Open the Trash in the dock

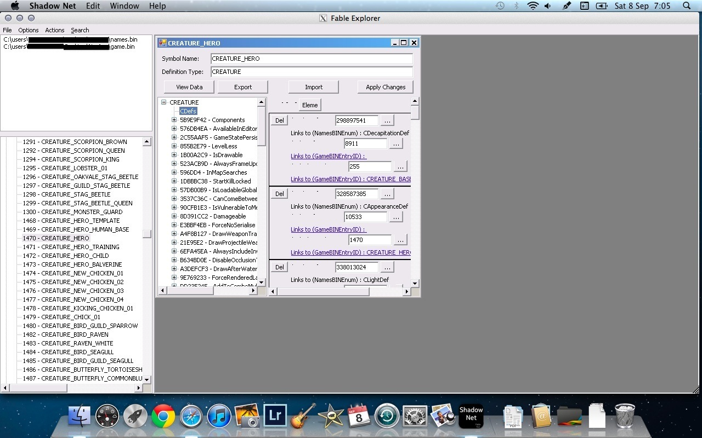pos(625,417)
